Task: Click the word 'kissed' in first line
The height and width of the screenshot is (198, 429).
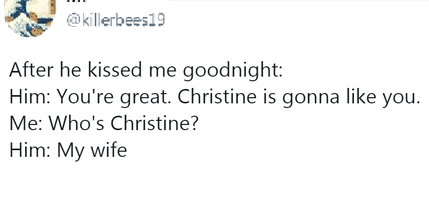Action: [115, 69]
